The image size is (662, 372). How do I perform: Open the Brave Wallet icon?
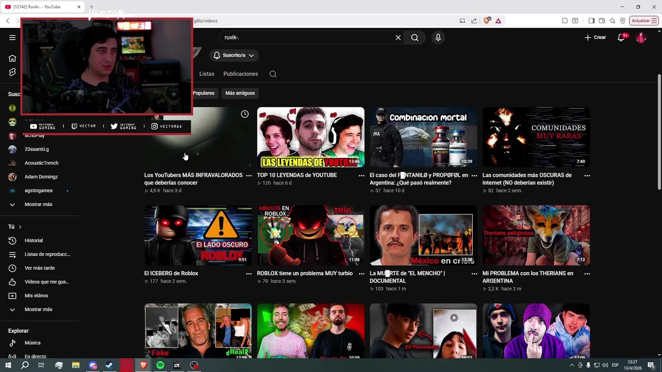(602, 21)
